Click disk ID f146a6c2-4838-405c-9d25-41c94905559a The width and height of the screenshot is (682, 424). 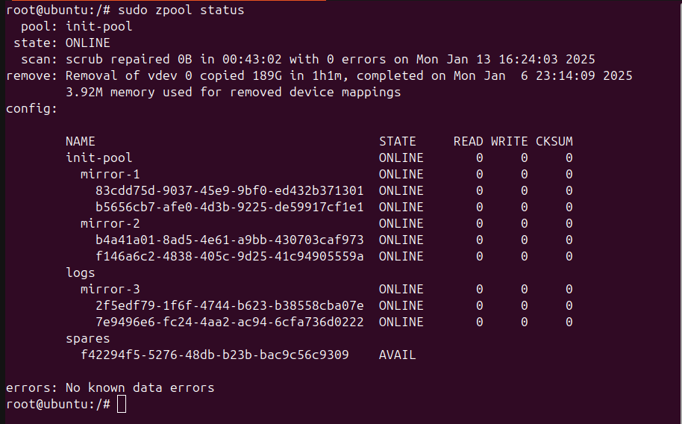point(229,256)
